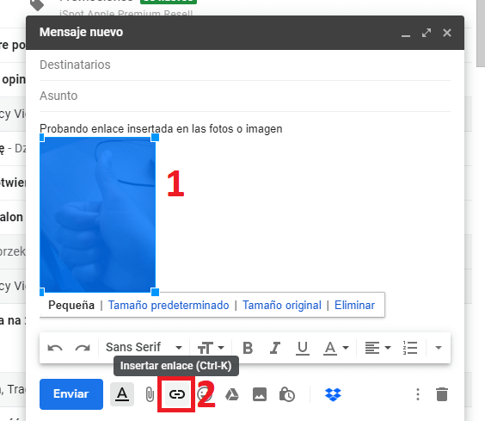This screenshot has height=421, width=485.
Task: Click the insert link icon
Action: click(x=177, y=394)
